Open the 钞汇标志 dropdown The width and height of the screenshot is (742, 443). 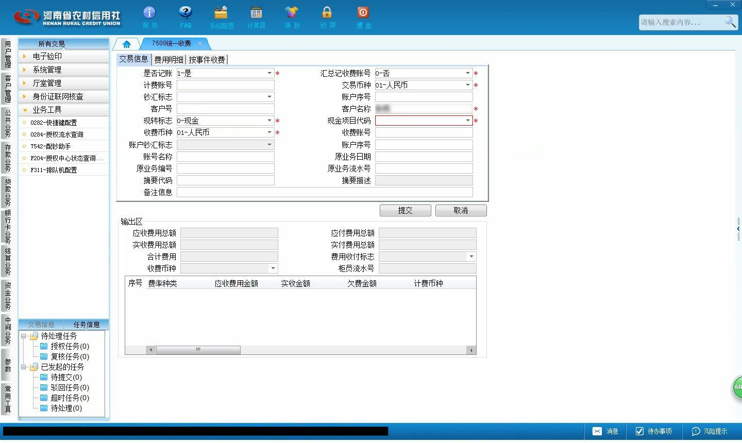(x=269, y=97)
